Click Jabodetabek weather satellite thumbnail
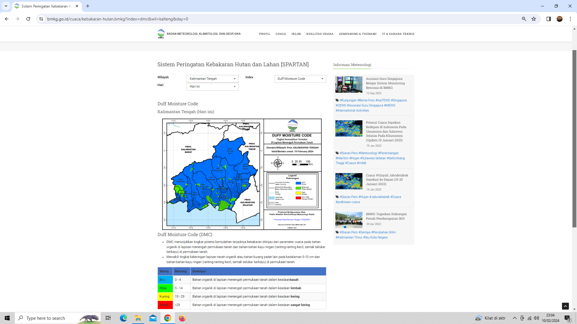The height and width of the screenshot is (324, 577). [349, 181]
